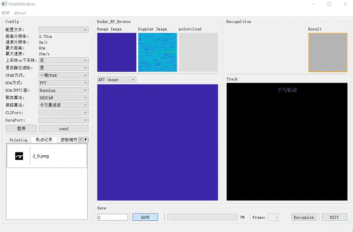Expand the 跟踪算法 dropdown
353x232 pixels.
coord(63,105)
